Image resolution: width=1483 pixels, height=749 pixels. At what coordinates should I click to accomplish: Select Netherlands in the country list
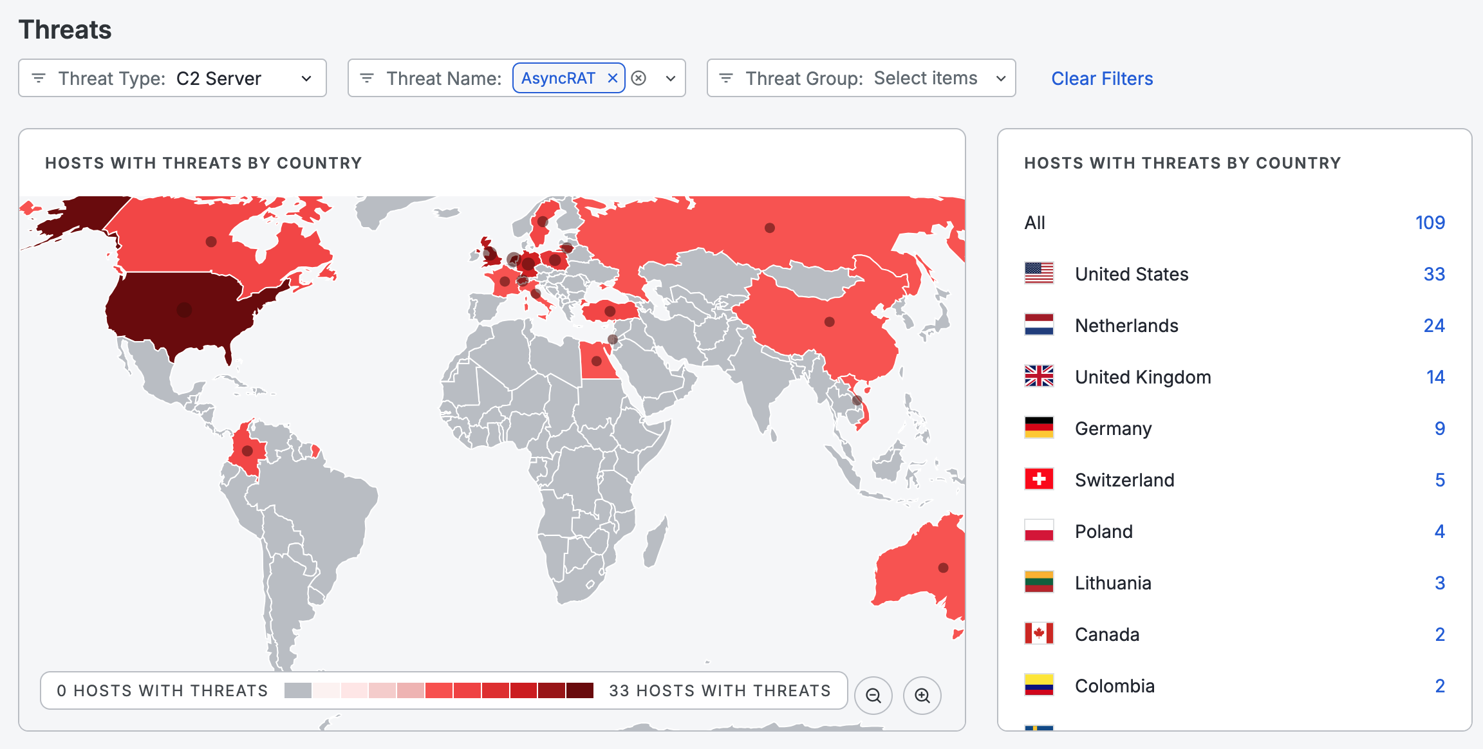(1126, 326)
